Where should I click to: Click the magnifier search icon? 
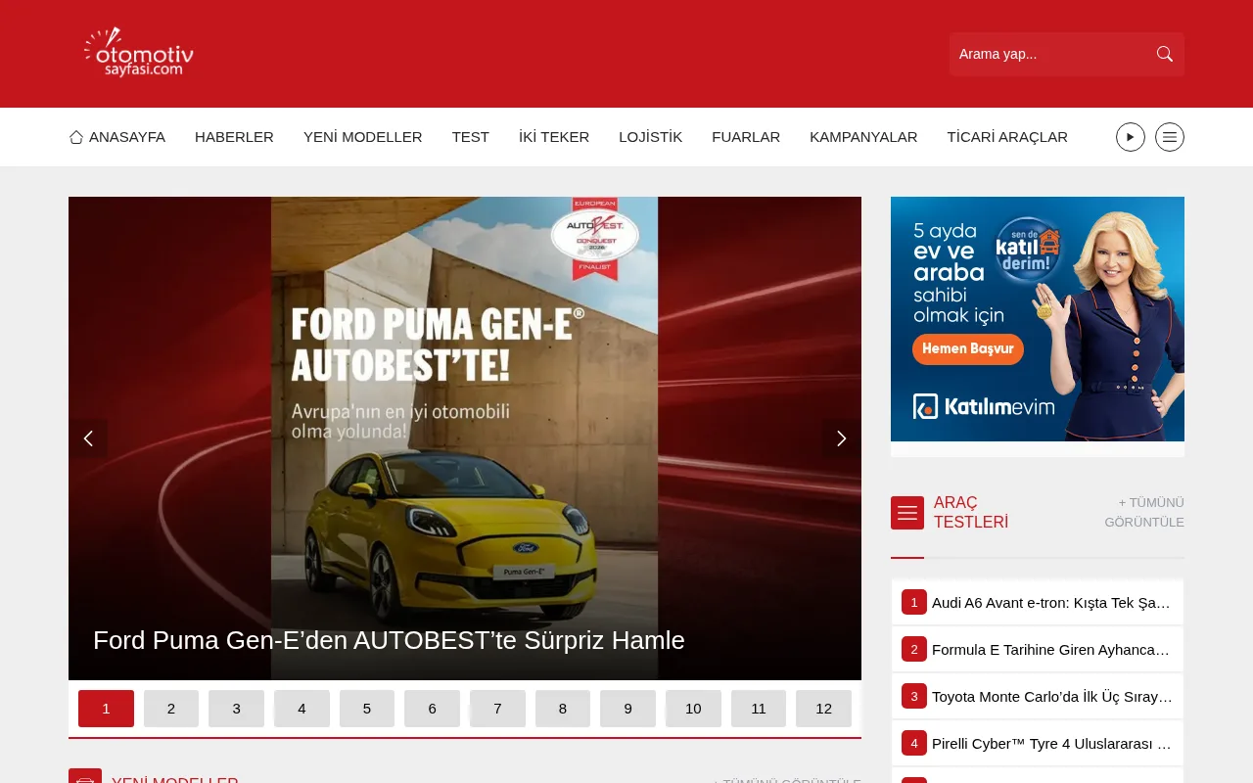pyautogui.click(x=1164, y=54)
